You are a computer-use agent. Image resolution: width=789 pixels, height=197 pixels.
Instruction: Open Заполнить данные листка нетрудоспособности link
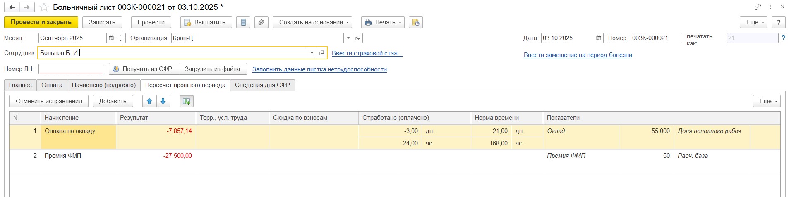tap(319, 69)
